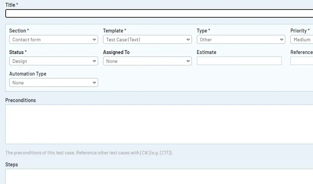This screenshot has height=184, width=313.
Task: Click the Template field label
Action: [x=113, y=31]
